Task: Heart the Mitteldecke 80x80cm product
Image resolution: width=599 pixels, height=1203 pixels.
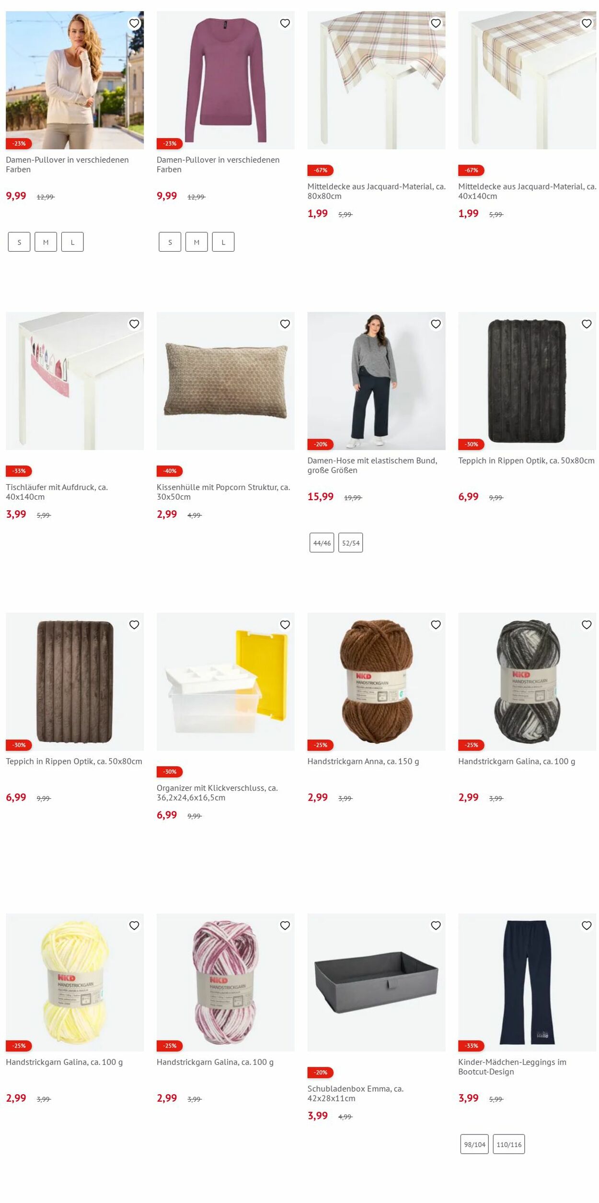Action: 436,23
